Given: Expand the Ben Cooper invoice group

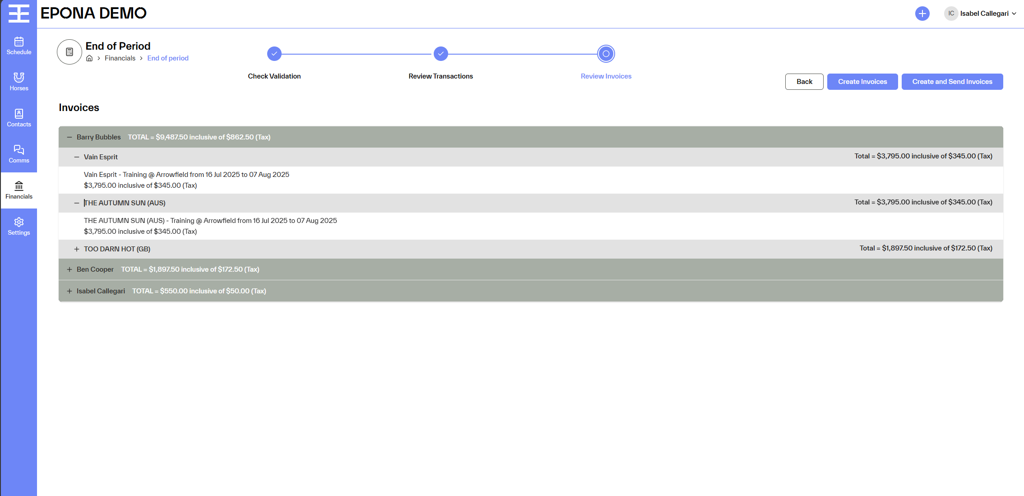Looking at the screenshot, I should [70, 269].
